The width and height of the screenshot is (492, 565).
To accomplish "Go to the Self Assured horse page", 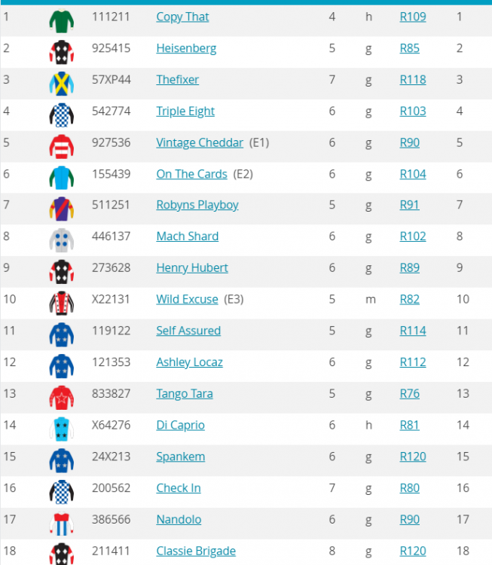I will (188, 331).
